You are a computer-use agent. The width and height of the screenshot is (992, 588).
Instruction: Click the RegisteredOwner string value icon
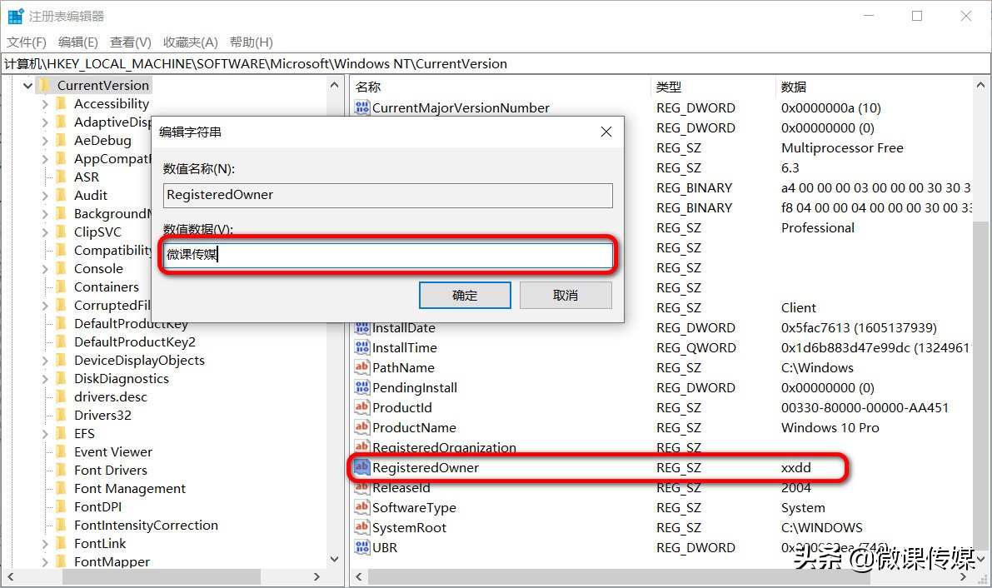coord(361,467)
